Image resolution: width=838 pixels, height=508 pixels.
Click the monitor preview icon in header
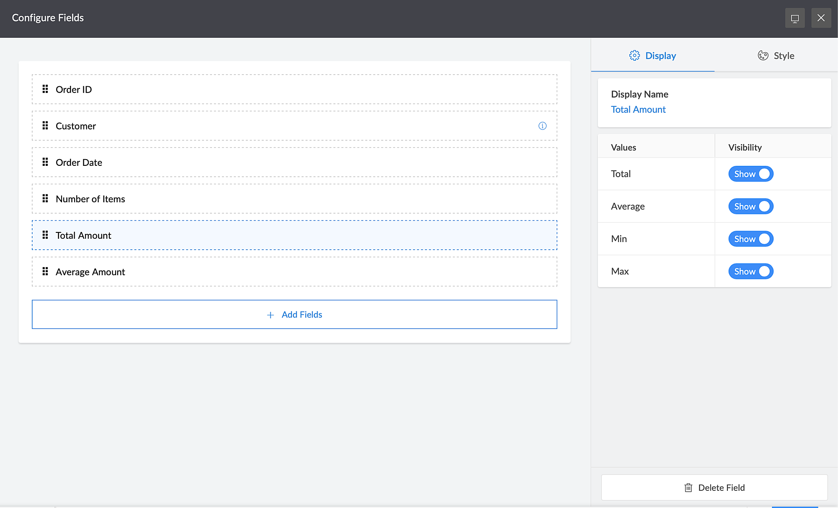click(x=794, y=18)
